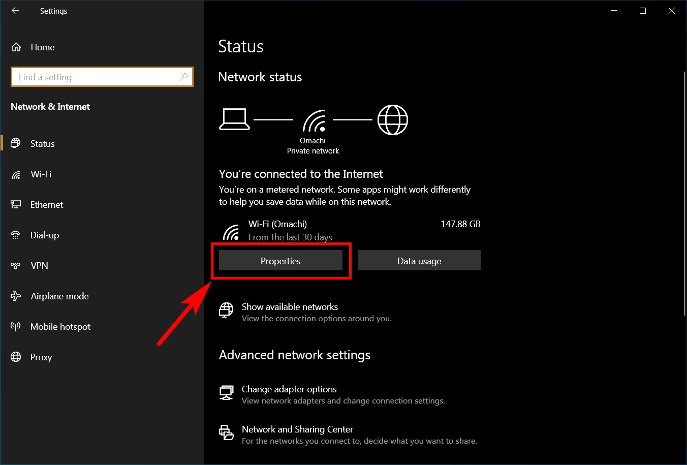Image resolution: width=687 pixels, height=465 pixels.
Task: Click 'You're connected to the Internet' heading
Action: 301,174
